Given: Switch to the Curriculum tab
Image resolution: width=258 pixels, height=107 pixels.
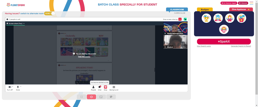Looking at the screenshot, I should pos(180,13).
